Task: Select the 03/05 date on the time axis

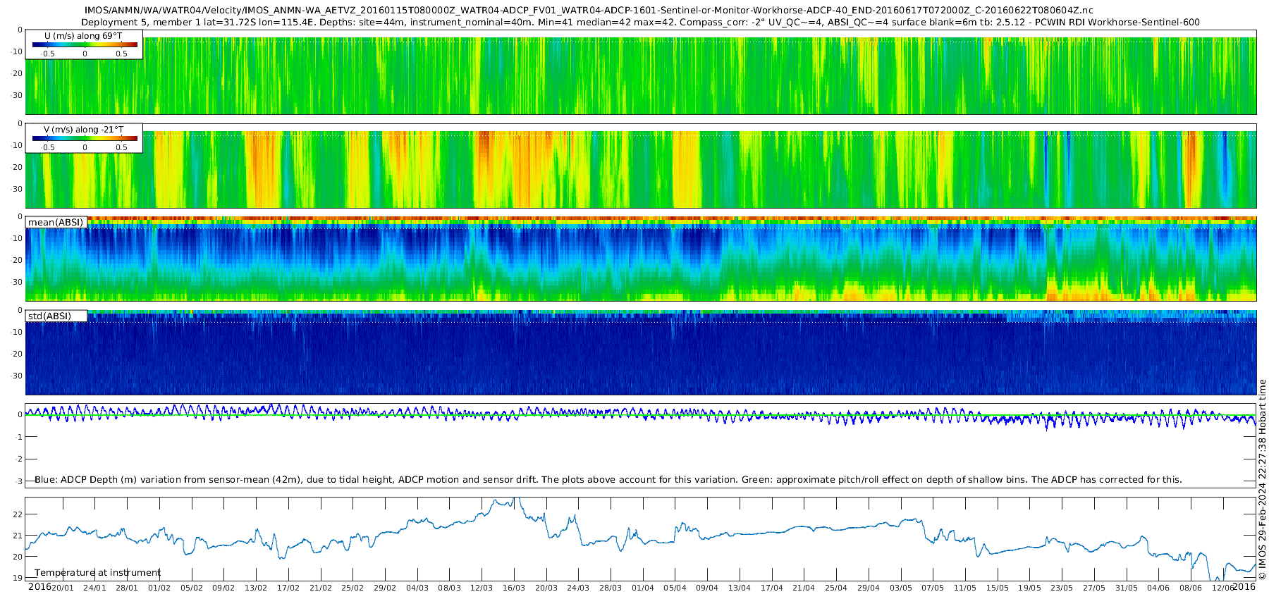Action: click(x=901, y=588)
